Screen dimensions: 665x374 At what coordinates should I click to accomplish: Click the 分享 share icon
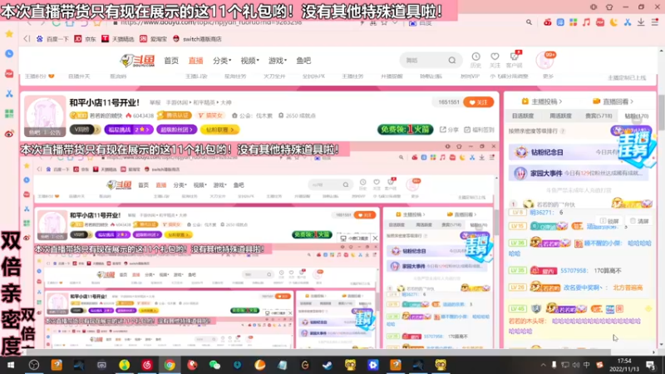(449, 130)
